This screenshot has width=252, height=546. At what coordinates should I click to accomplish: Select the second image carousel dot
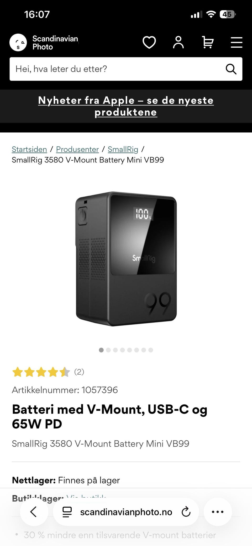(x=108, y=350)
